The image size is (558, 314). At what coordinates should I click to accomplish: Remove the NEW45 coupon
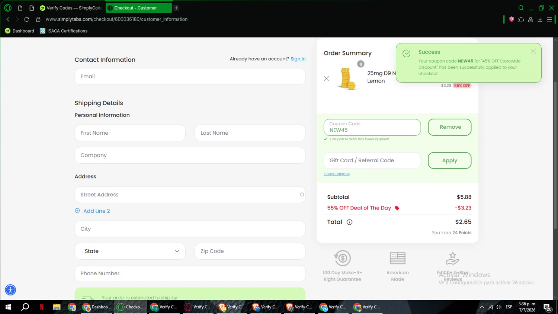pos(450,127)
